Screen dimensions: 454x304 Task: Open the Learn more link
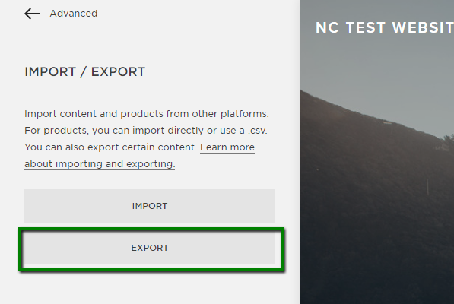pyautogui.click(x=227, y=147)
